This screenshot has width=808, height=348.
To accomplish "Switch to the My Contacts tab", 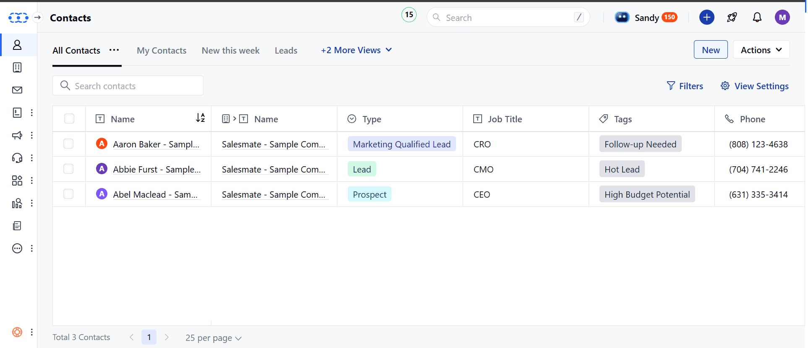I will tap(162, 51).
